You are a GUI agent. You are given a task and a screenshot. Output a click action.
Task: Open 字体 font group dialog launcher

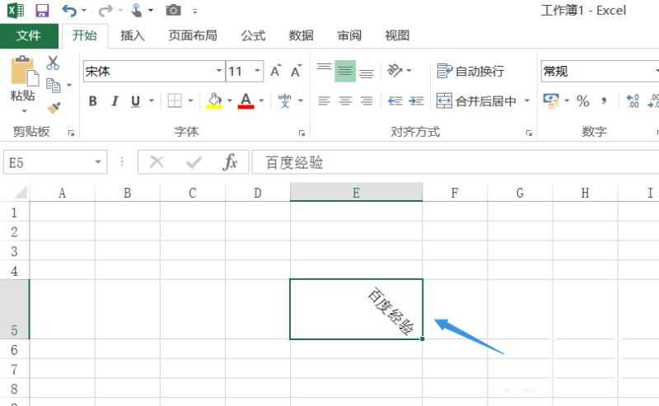tap(301, 133)
